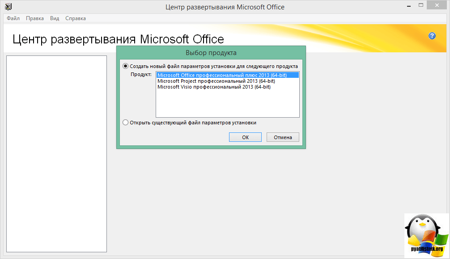Expand the Вид menu

(55, 18)
